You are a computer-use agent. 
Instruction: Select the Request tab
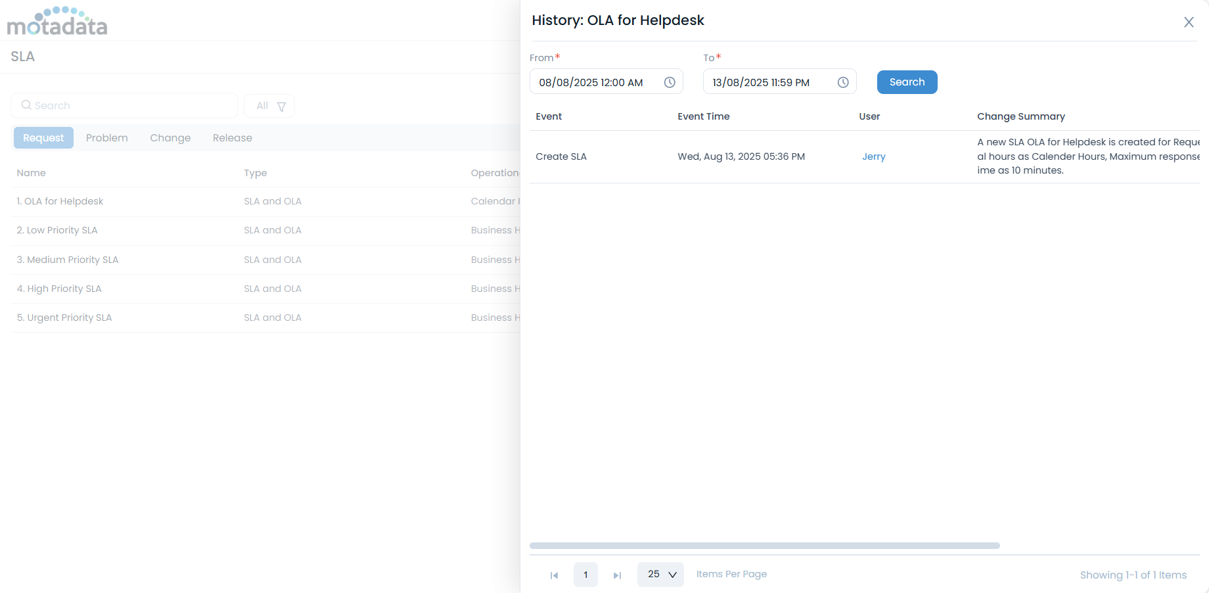43,138
